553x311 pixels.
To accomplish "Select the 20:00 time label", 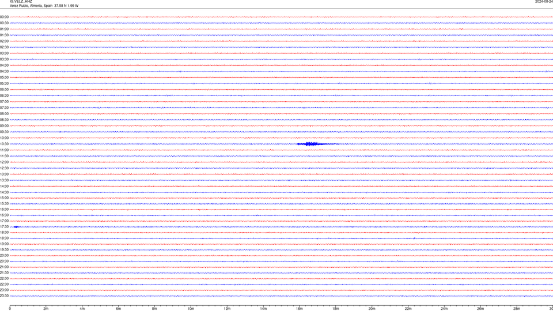I will 4,255.
